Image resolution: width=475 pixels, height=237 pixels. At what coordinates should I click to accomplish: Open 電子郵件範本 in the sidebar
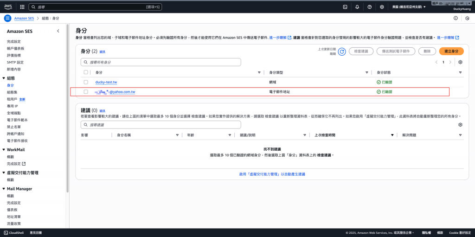pyautogui.click(x=17, y=120)
